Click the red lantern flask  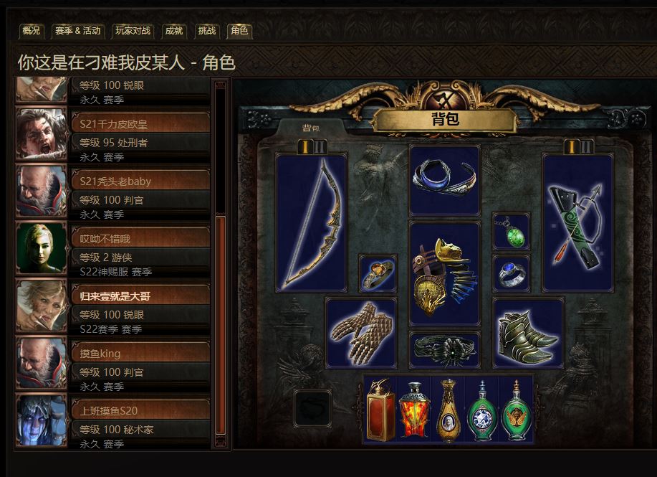[380, 410]
